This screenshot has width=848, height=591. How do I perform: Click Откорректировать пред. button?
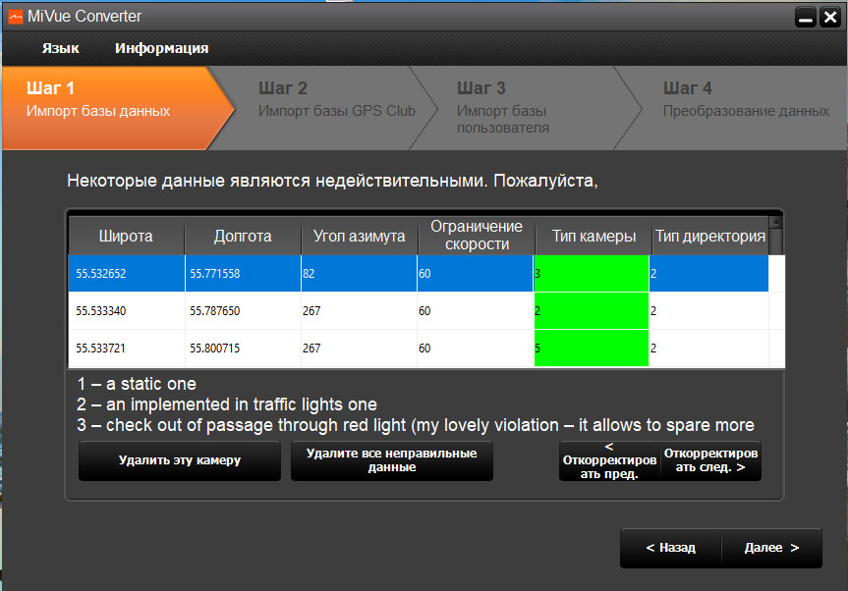pos(609,460)
